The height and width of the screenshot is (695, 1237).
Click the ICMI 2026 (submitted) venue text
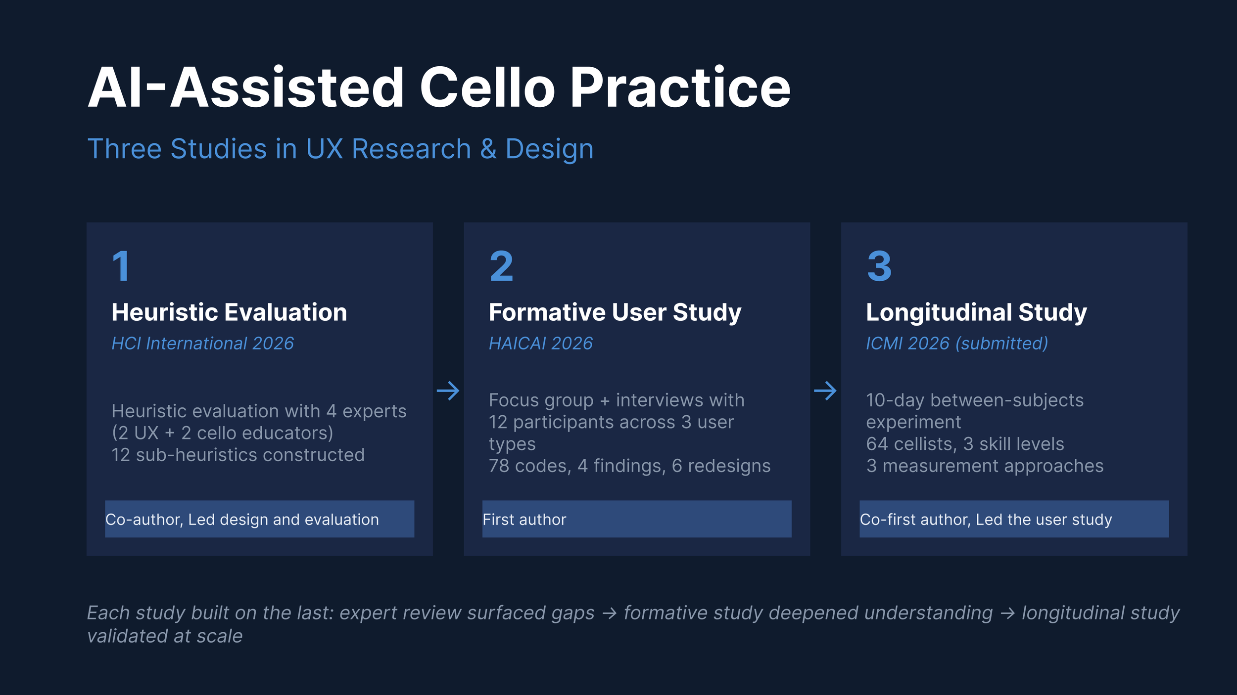click(957, 343)
